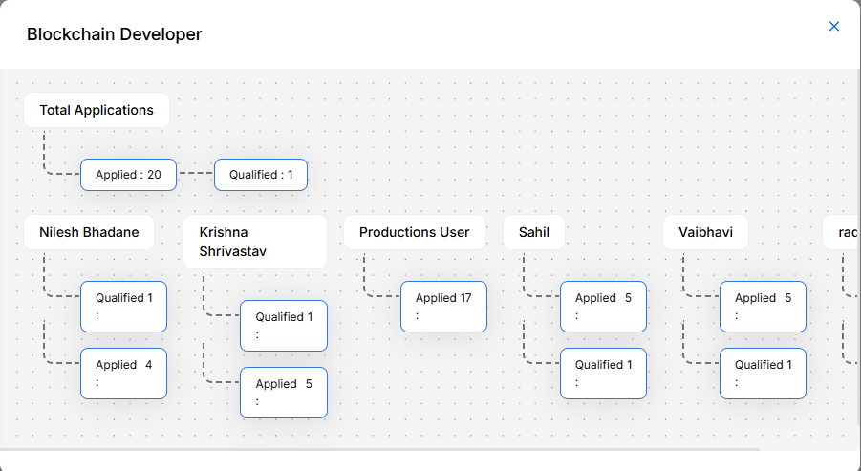Viewport: 861px width, 471px height.
Task: Select the Qualified : 1 total box
Action: [x=261, y=175]
